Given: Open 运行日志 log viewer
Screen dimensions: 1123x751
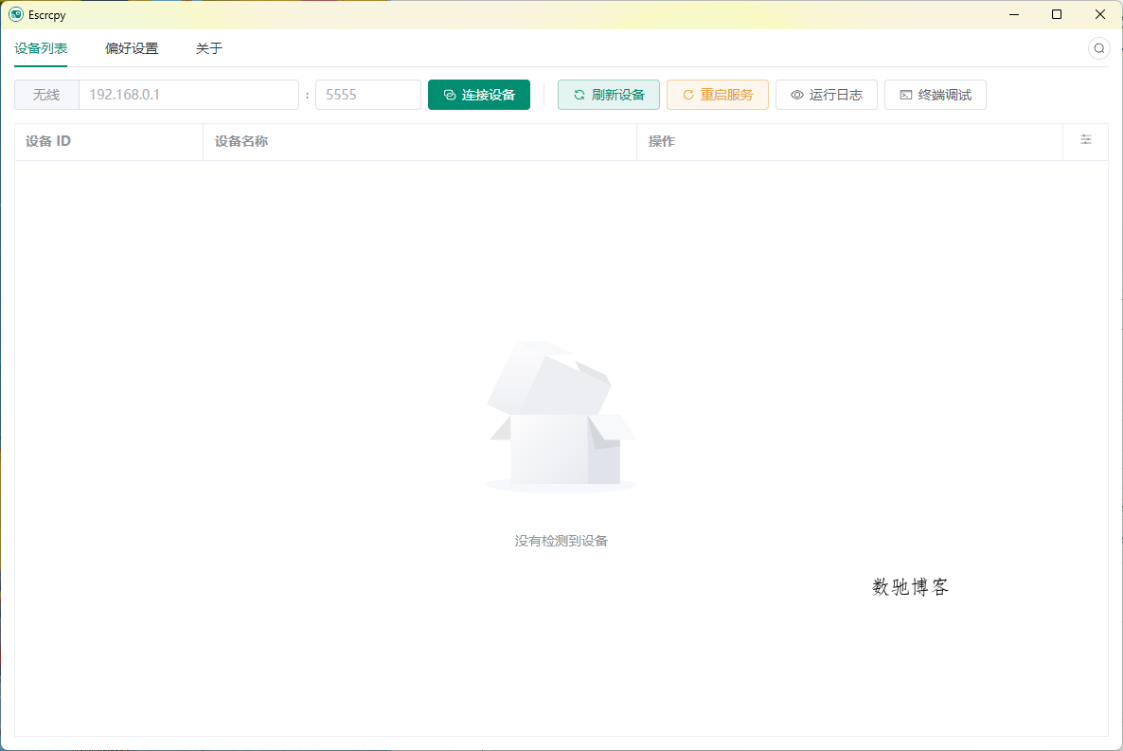Looking at the screenshot, I should (x=827, y=95).
